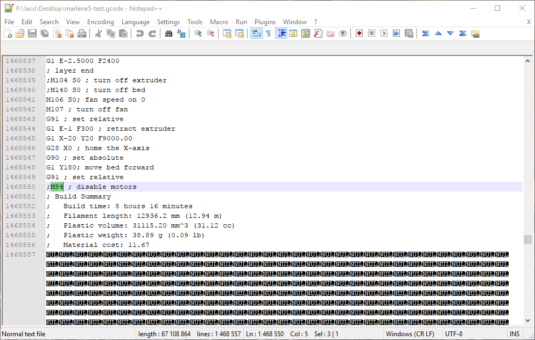Click the Zoom In magnifier icon
Image resolution: width=535 pixels, height=340 pixels.
(198, 33)
